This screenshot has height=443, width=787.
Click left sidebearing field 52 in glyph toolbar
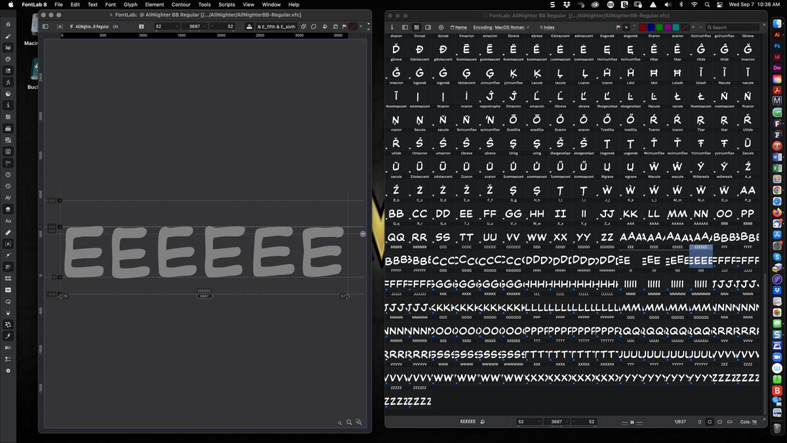166,27
